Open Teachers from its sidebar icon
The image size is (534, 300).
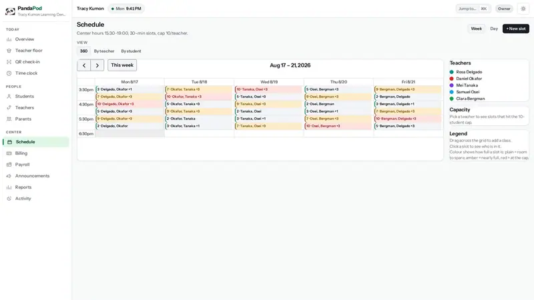[x=9, y=108]
